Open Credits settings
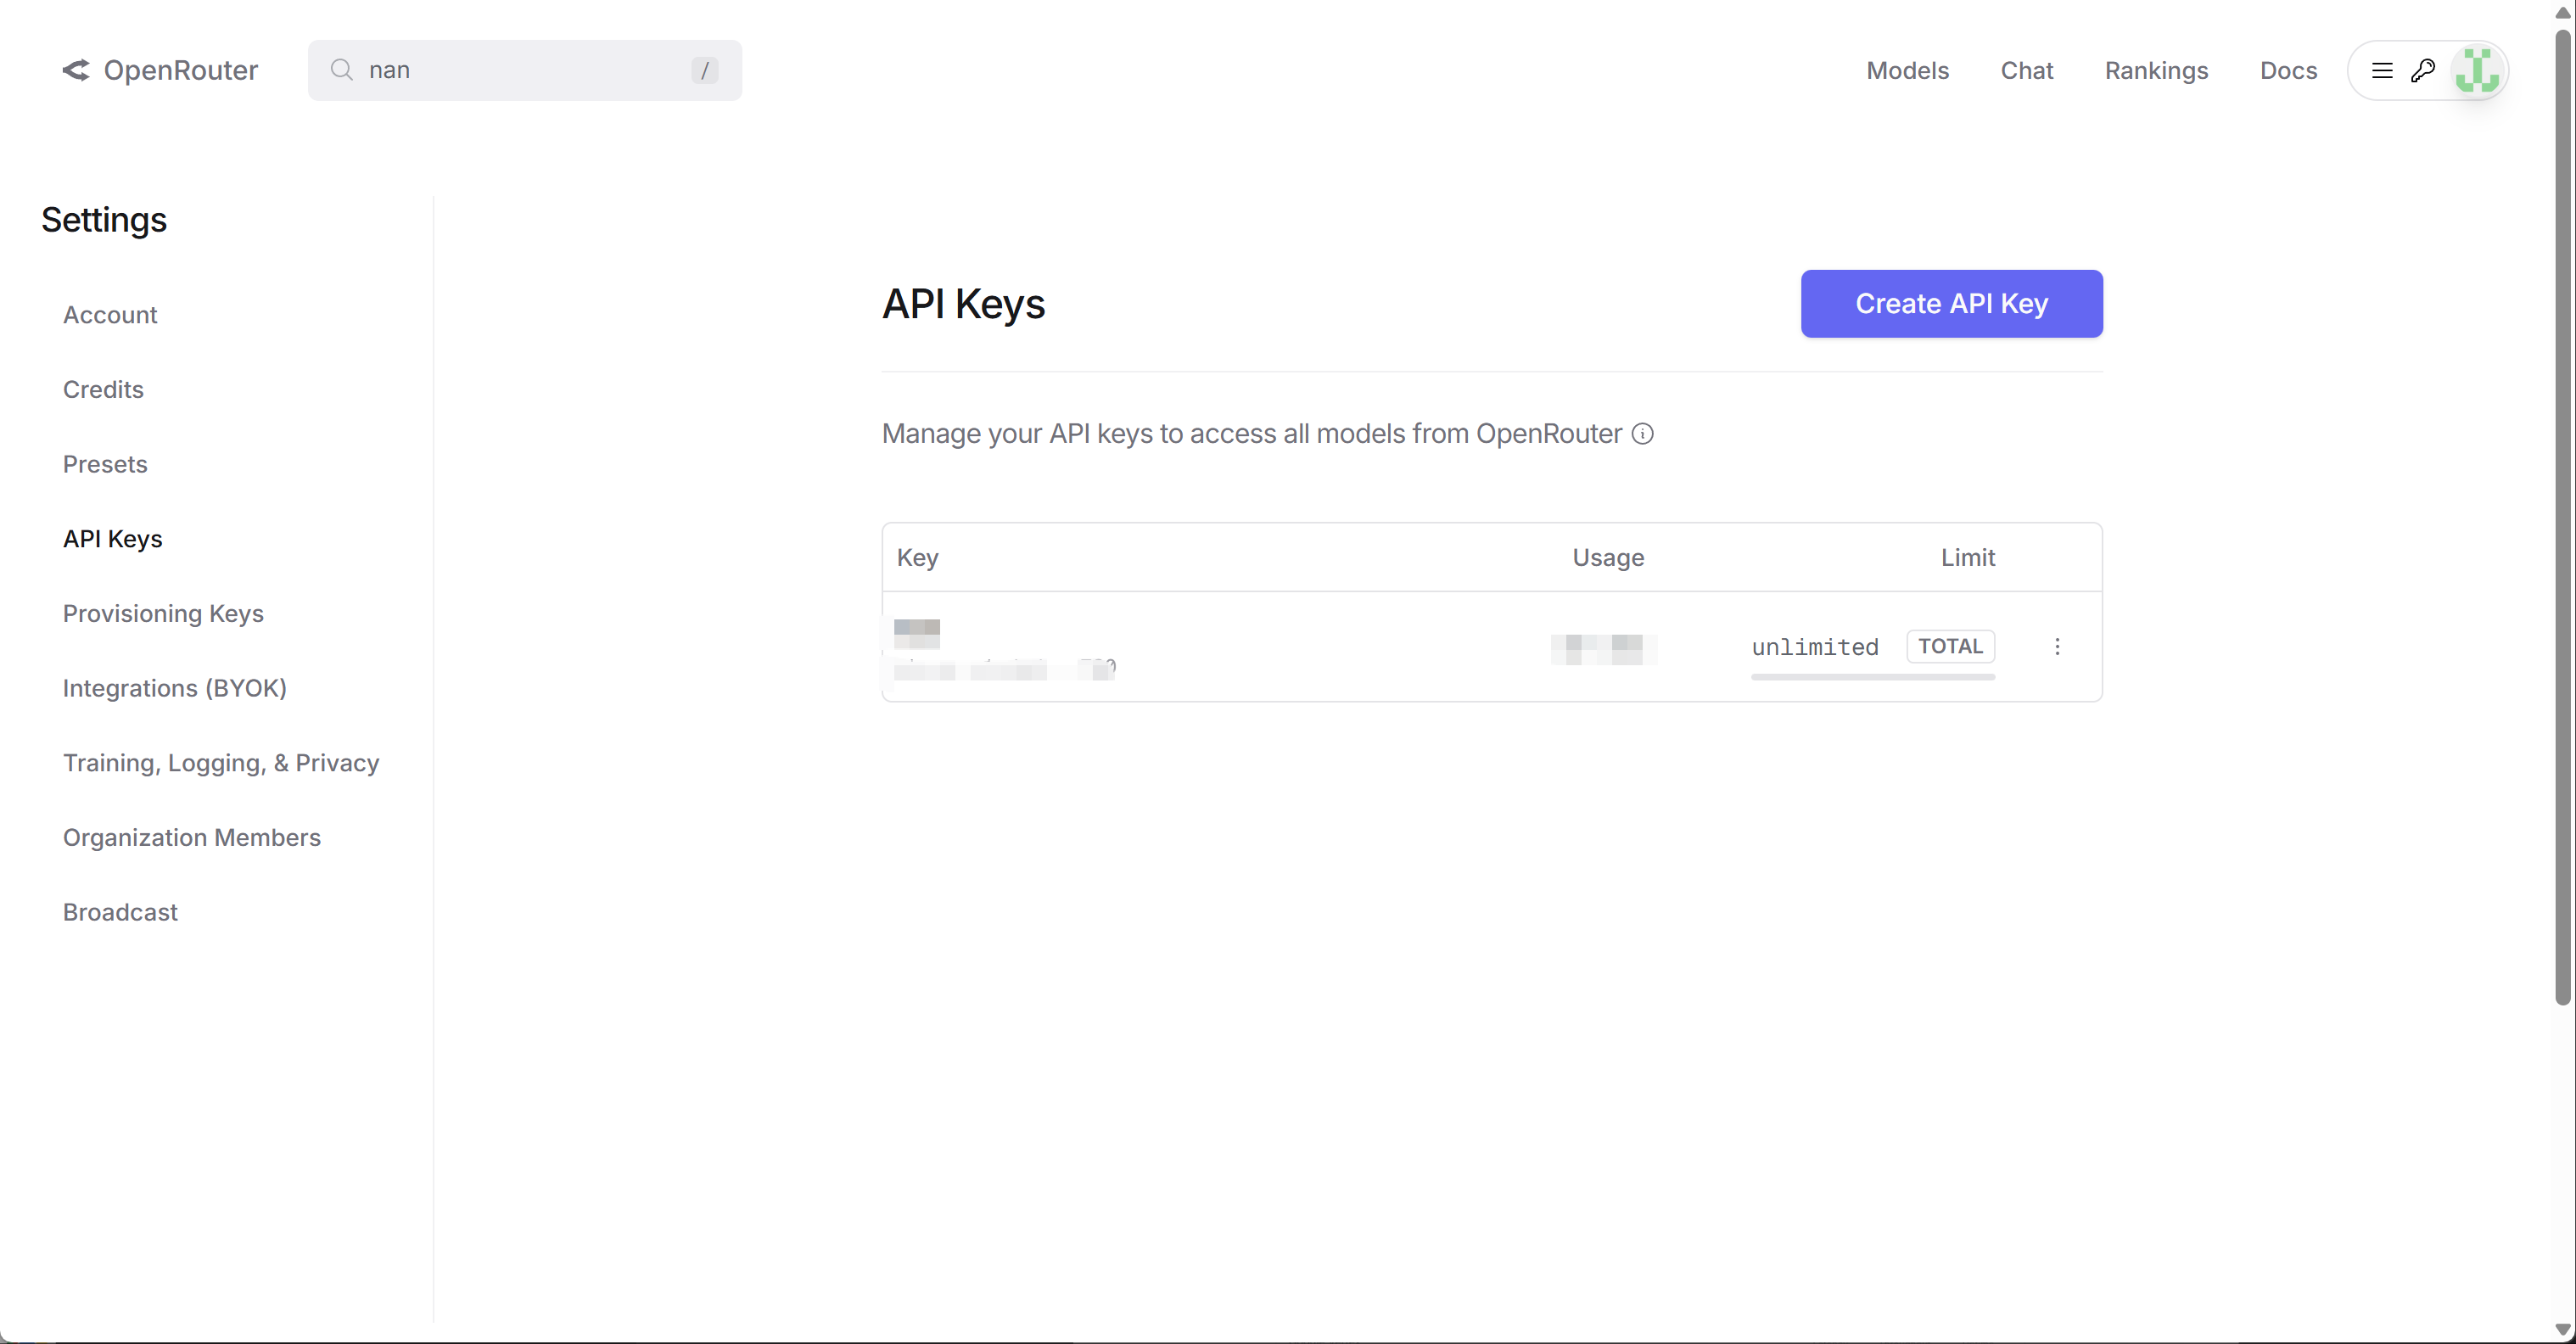This screenshot has width=2576, height=1344. click(103, 390)
